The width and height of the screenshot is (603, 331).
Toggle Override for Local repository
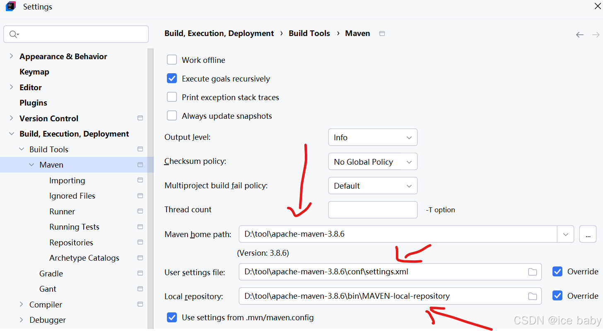coord(557,296)
